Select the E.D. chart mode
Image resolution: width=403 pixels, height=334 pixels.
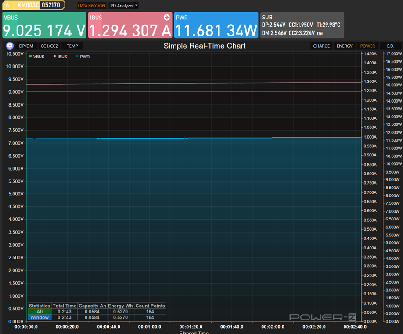[390, 46]
